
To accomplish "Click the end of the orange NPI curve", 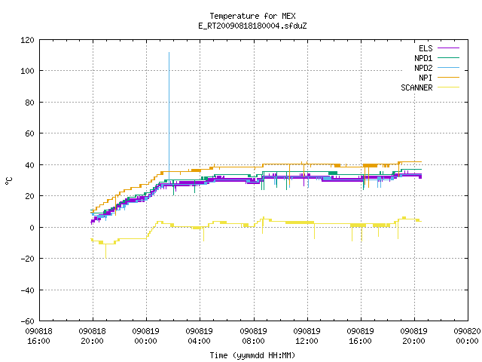I will 421,161.
